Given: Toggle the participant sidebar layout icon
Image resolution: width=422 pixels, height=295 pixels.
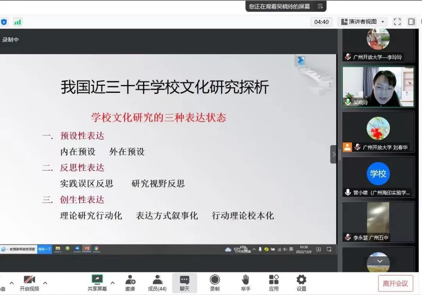Looking at the screenshot, I should pyautogui.click(x=411, y=22).
